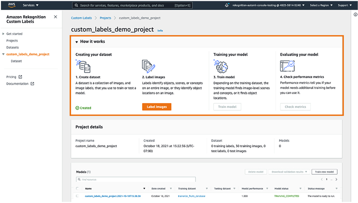Open the notifications bell
This screenshot has width=358, height=203.
[227, 5]
